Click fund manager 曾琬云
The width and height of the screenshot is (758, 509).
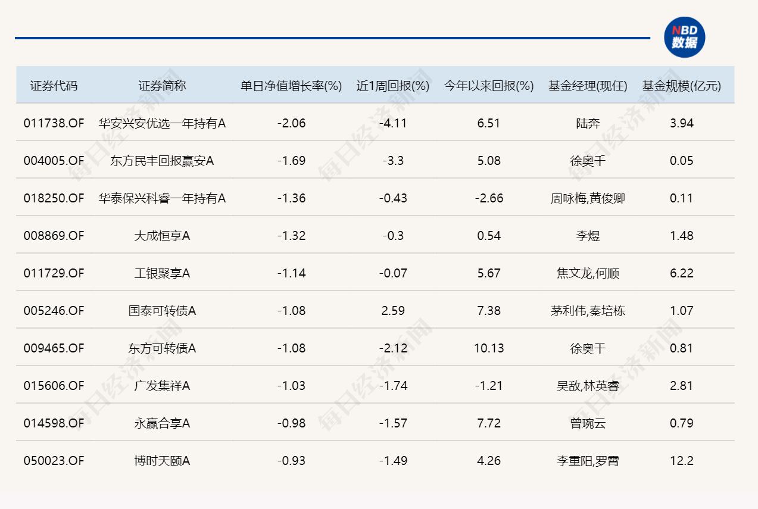pyautogui.click(x=588, y=423)
